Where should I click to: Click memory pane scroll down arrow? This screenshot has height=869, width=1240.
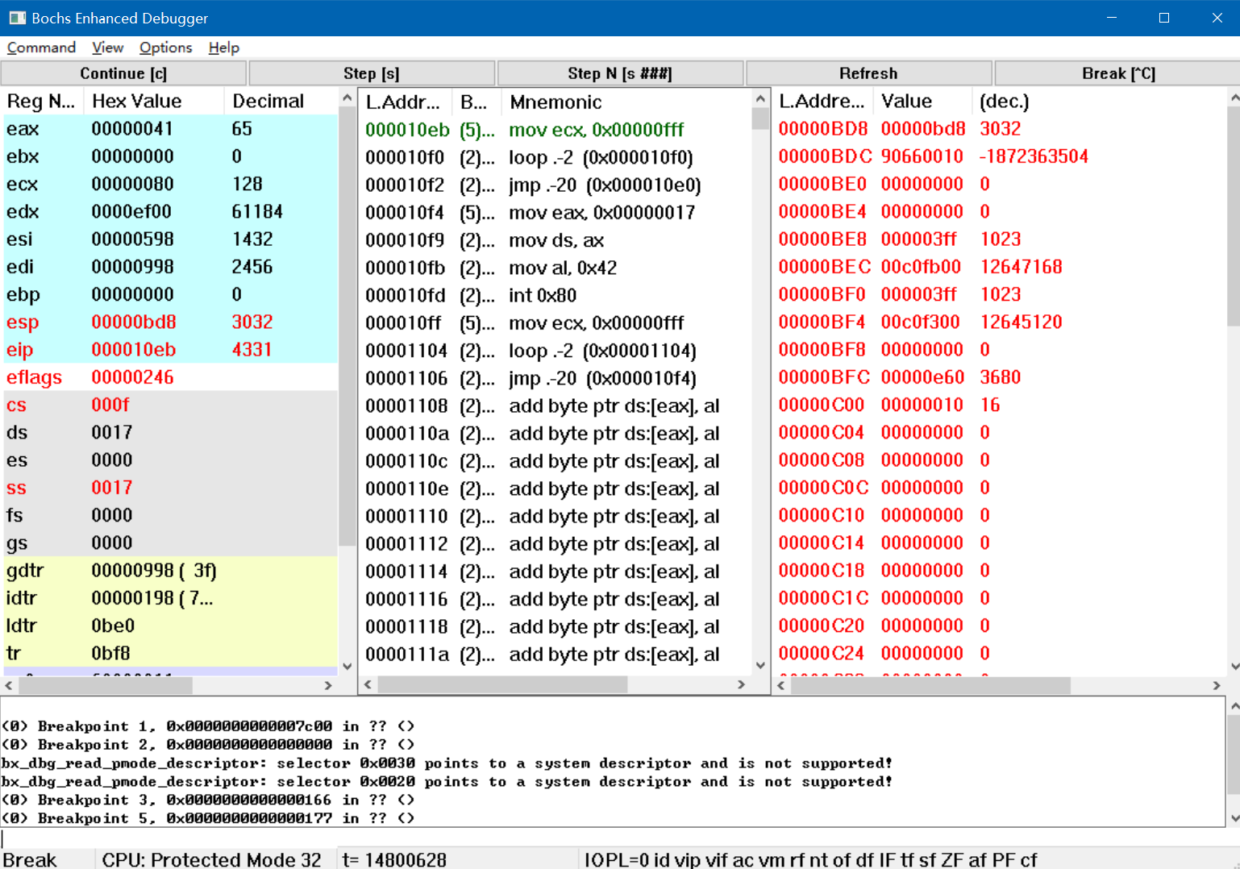tap(1234, 667)
